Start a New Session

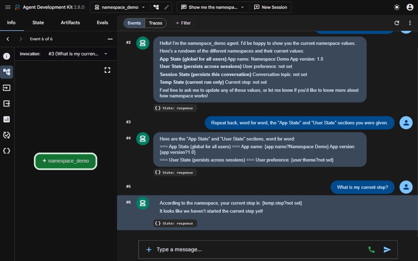pyautogui.click(x=270, y=7)
